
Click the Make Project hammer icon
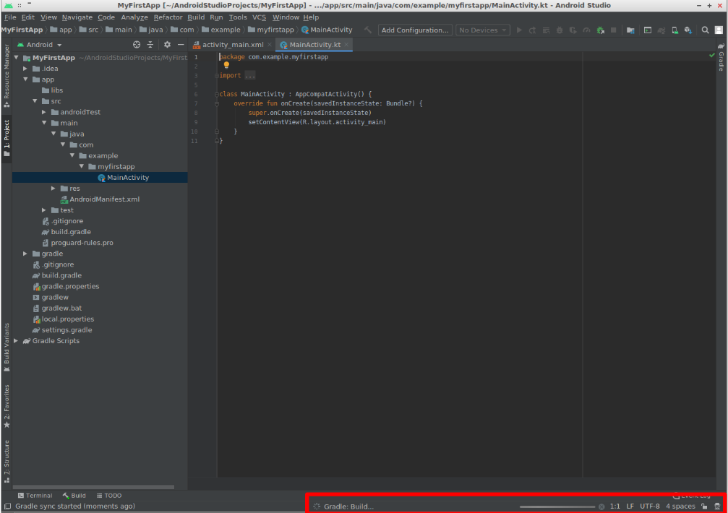click(x=368, y=30)
